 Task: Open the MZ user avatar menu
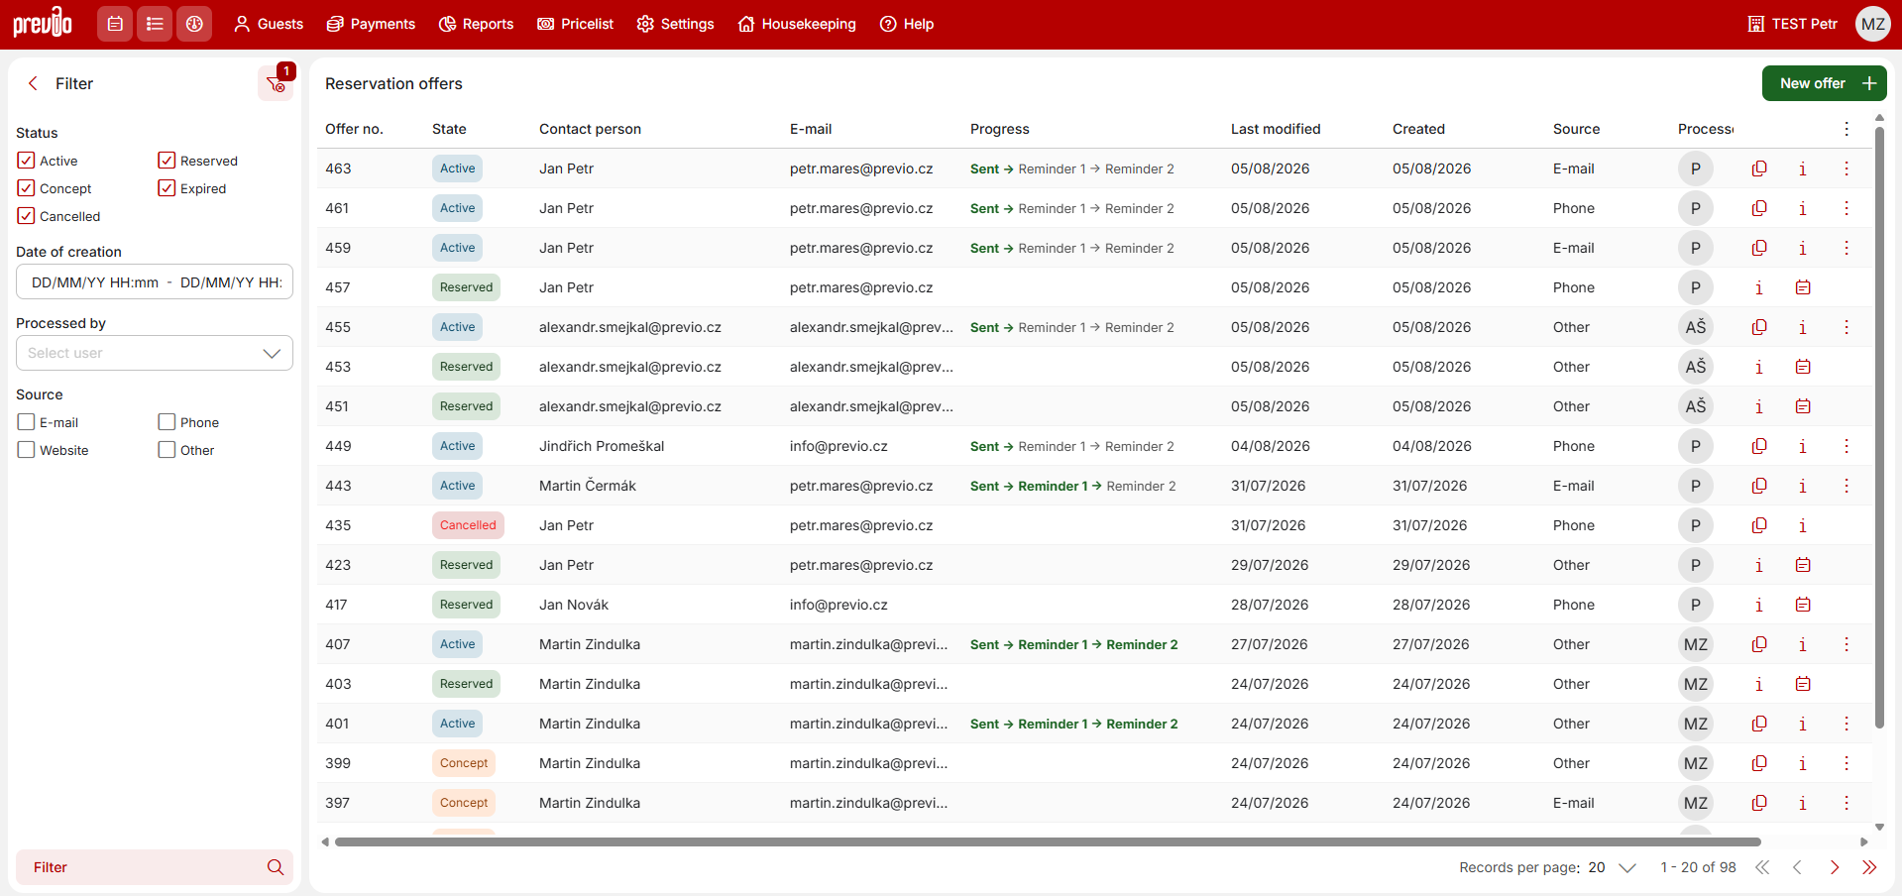1873,24
